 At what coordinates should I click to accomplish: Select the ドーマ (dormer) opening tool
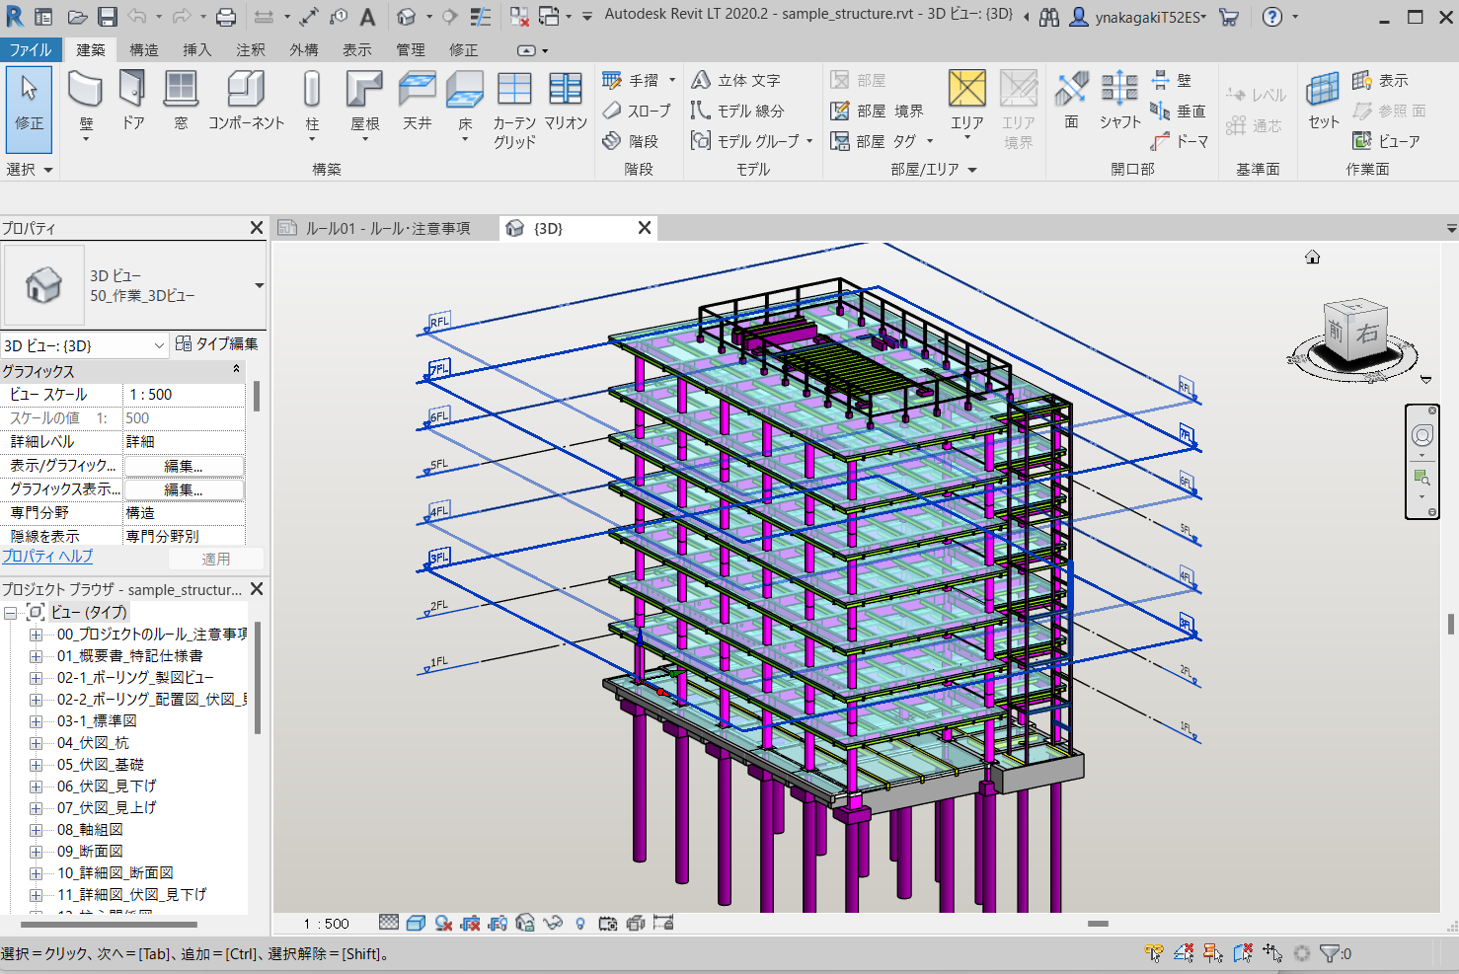pyautogui.click(x=1180, y=141)
